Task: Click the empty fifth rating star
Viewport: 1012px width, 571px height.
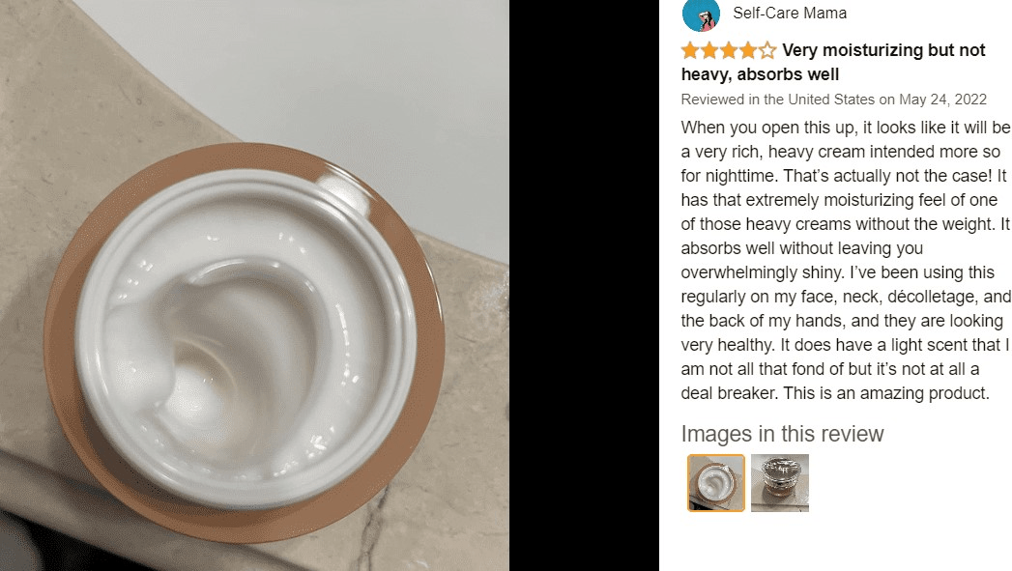Action: pyautogui.click(x=767, y=50)
